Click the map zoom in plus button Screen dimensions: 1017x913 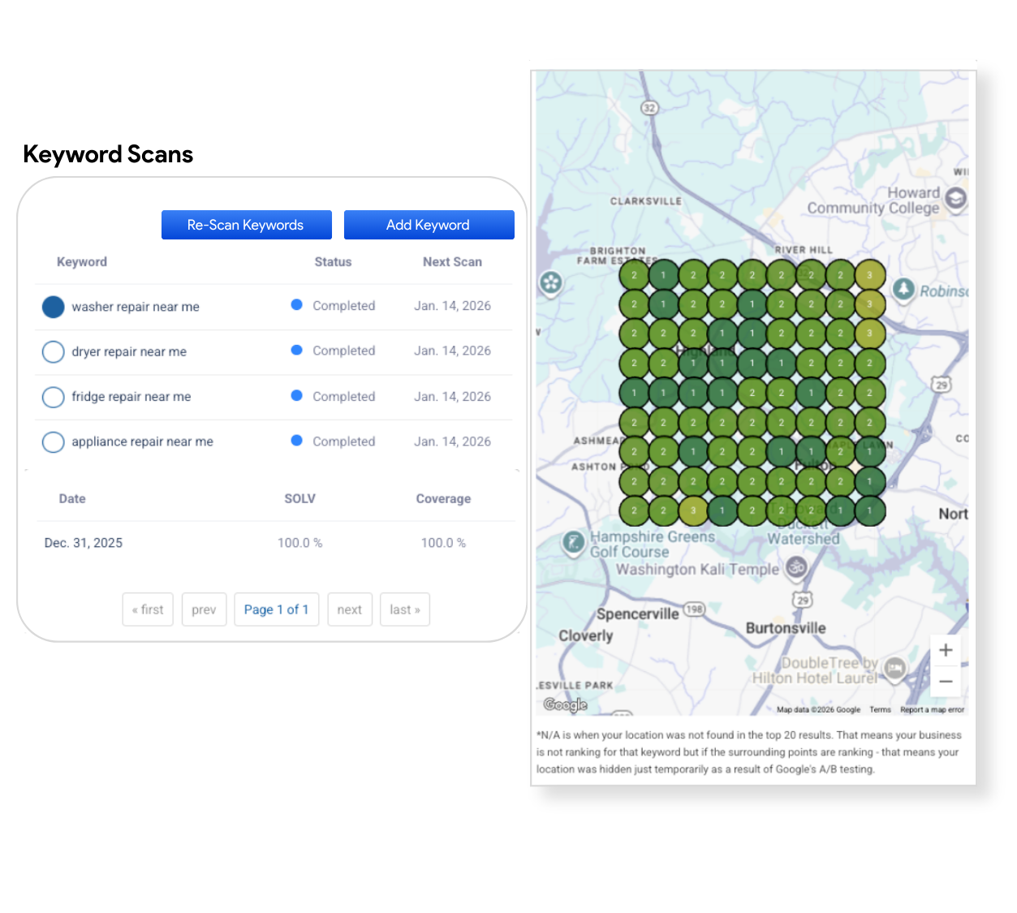coord(946,650)
